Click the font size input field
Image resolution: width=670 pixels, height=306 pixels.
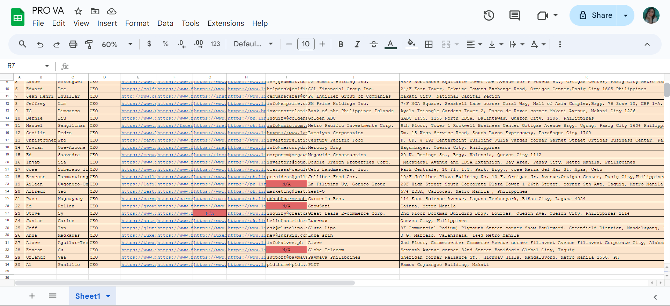coord(306,44)
